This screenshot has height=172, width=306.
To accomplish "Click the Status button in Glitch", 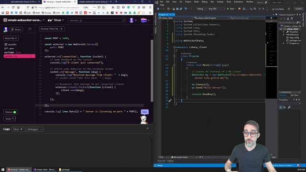I will pos(11,112).
